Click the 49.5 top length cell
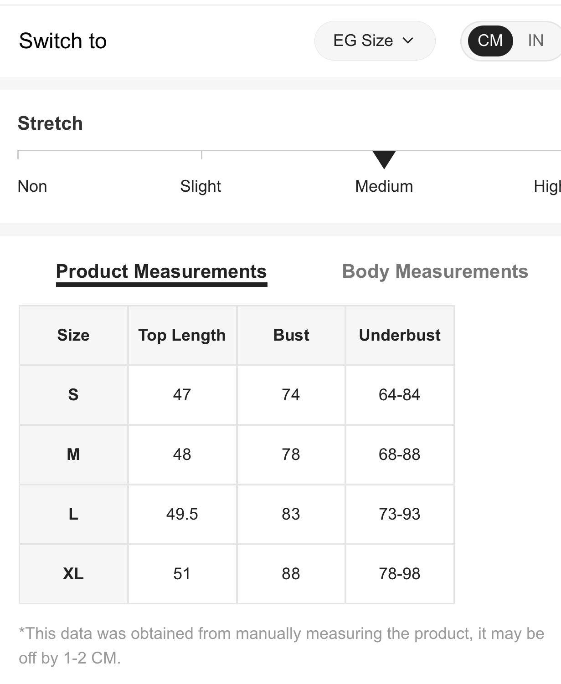 pyautogui.click(x=182, y=514)
